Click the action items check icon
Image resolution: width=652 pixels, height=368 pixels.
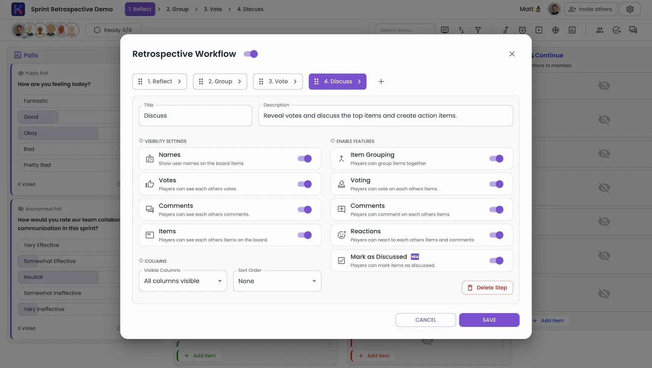coord(616,30)
